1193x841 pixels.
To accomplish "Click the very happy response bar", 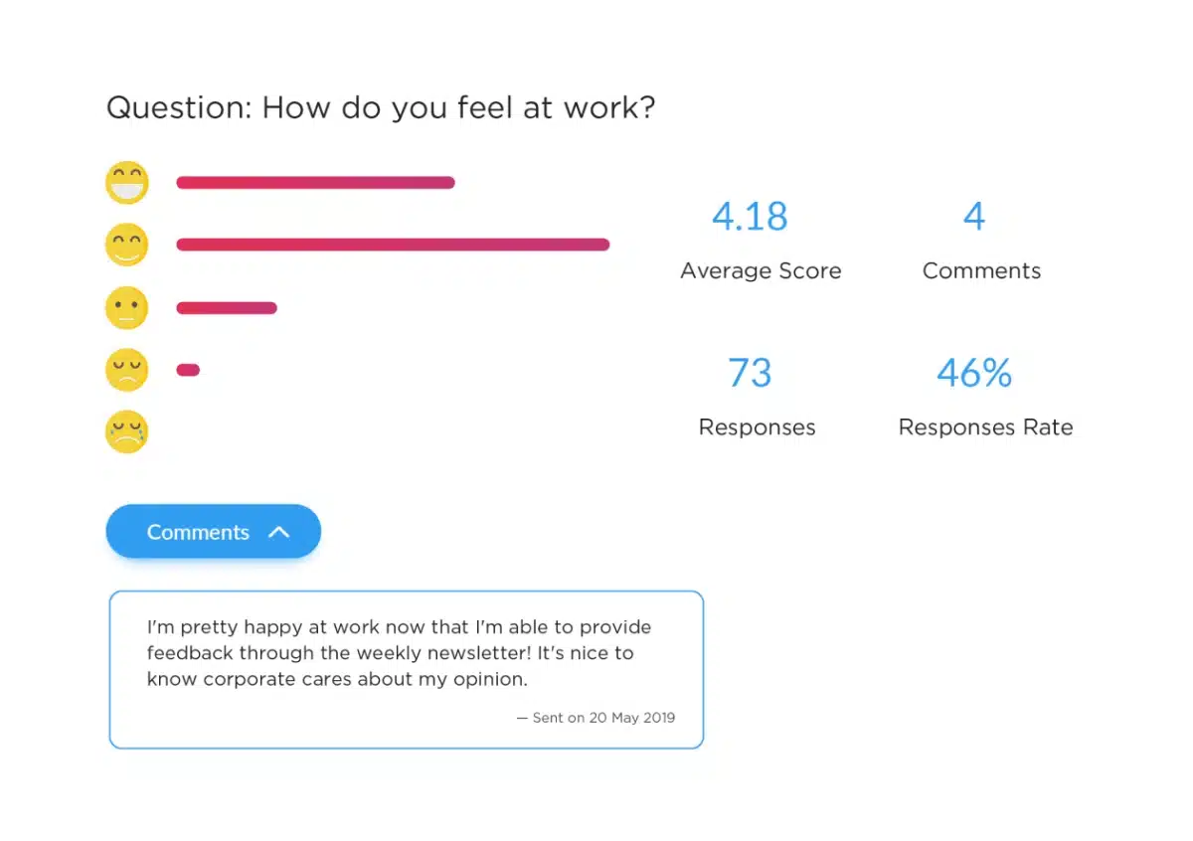I will pos(315,182).
